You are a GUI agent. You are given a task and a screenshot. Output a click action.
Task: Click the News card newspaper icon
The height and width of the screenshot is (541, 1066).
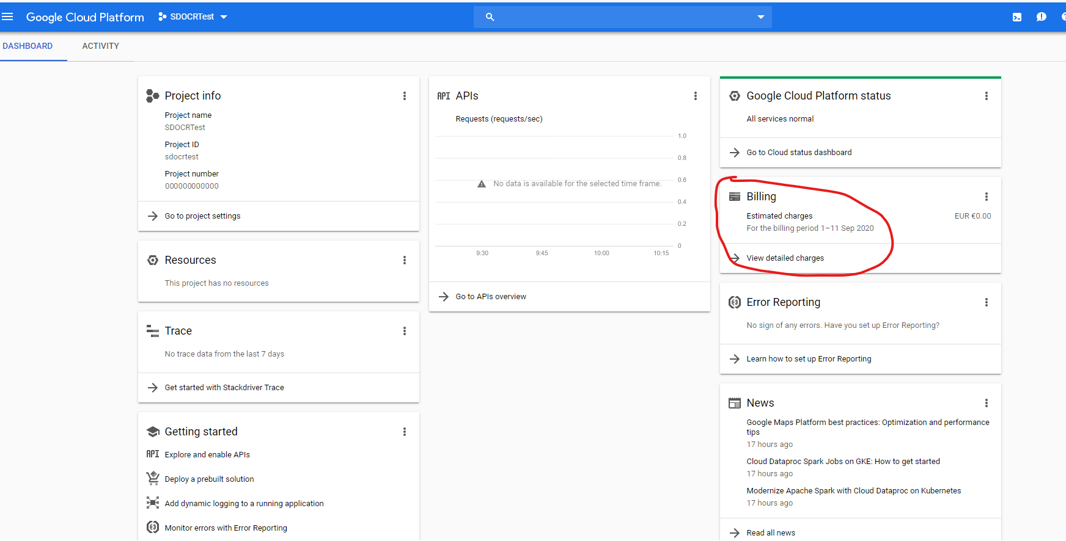point(735,403)
